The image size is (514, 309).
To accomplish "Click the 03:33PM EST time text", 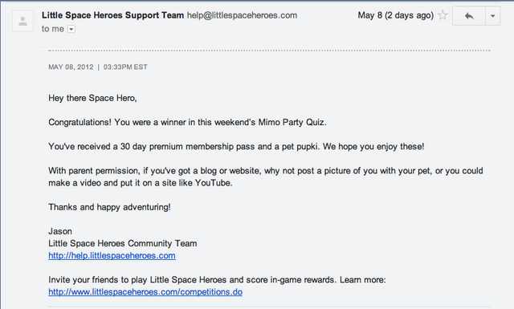I will click(x=125, y=67).
